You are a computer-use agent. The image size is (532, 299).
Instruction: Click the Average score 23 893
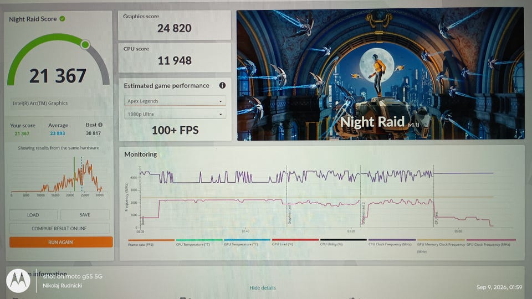click(x=57, y=133)
